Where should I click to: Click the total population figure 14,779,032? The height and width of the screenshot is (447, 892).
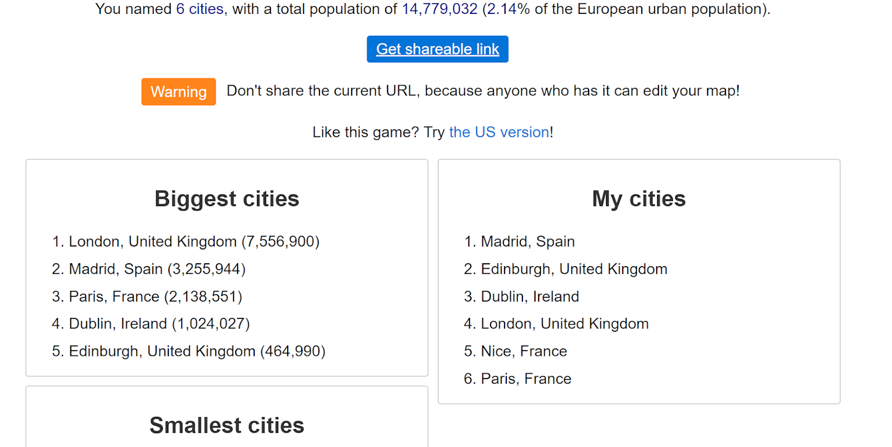click(439, 9)
